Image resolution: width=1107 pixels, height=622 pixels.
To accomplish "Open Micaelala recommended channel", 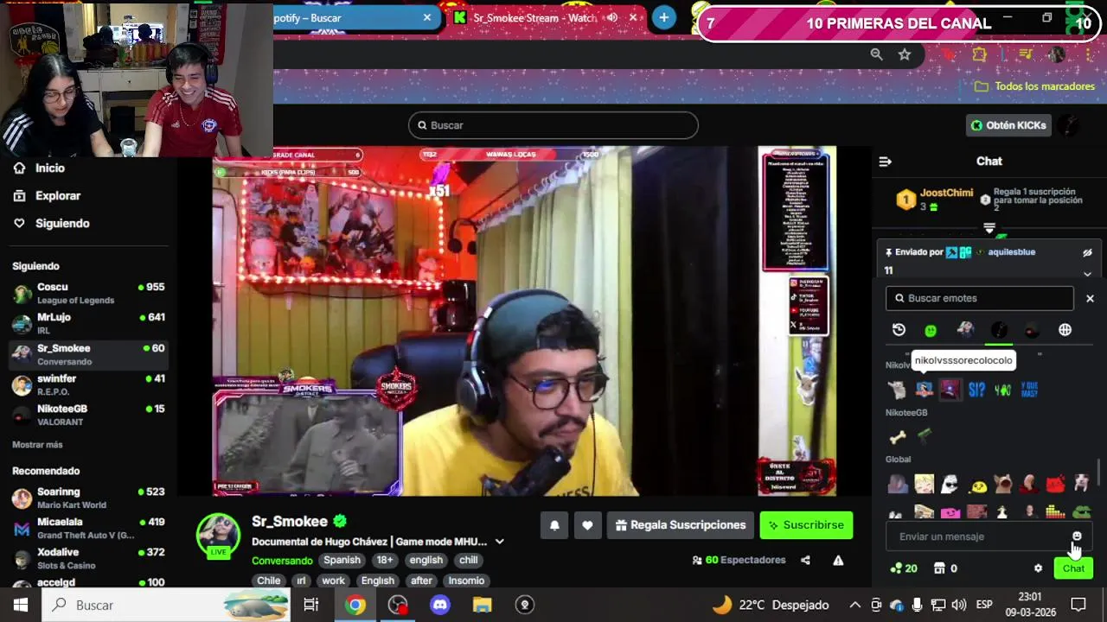I will click(x=86, y=528).
